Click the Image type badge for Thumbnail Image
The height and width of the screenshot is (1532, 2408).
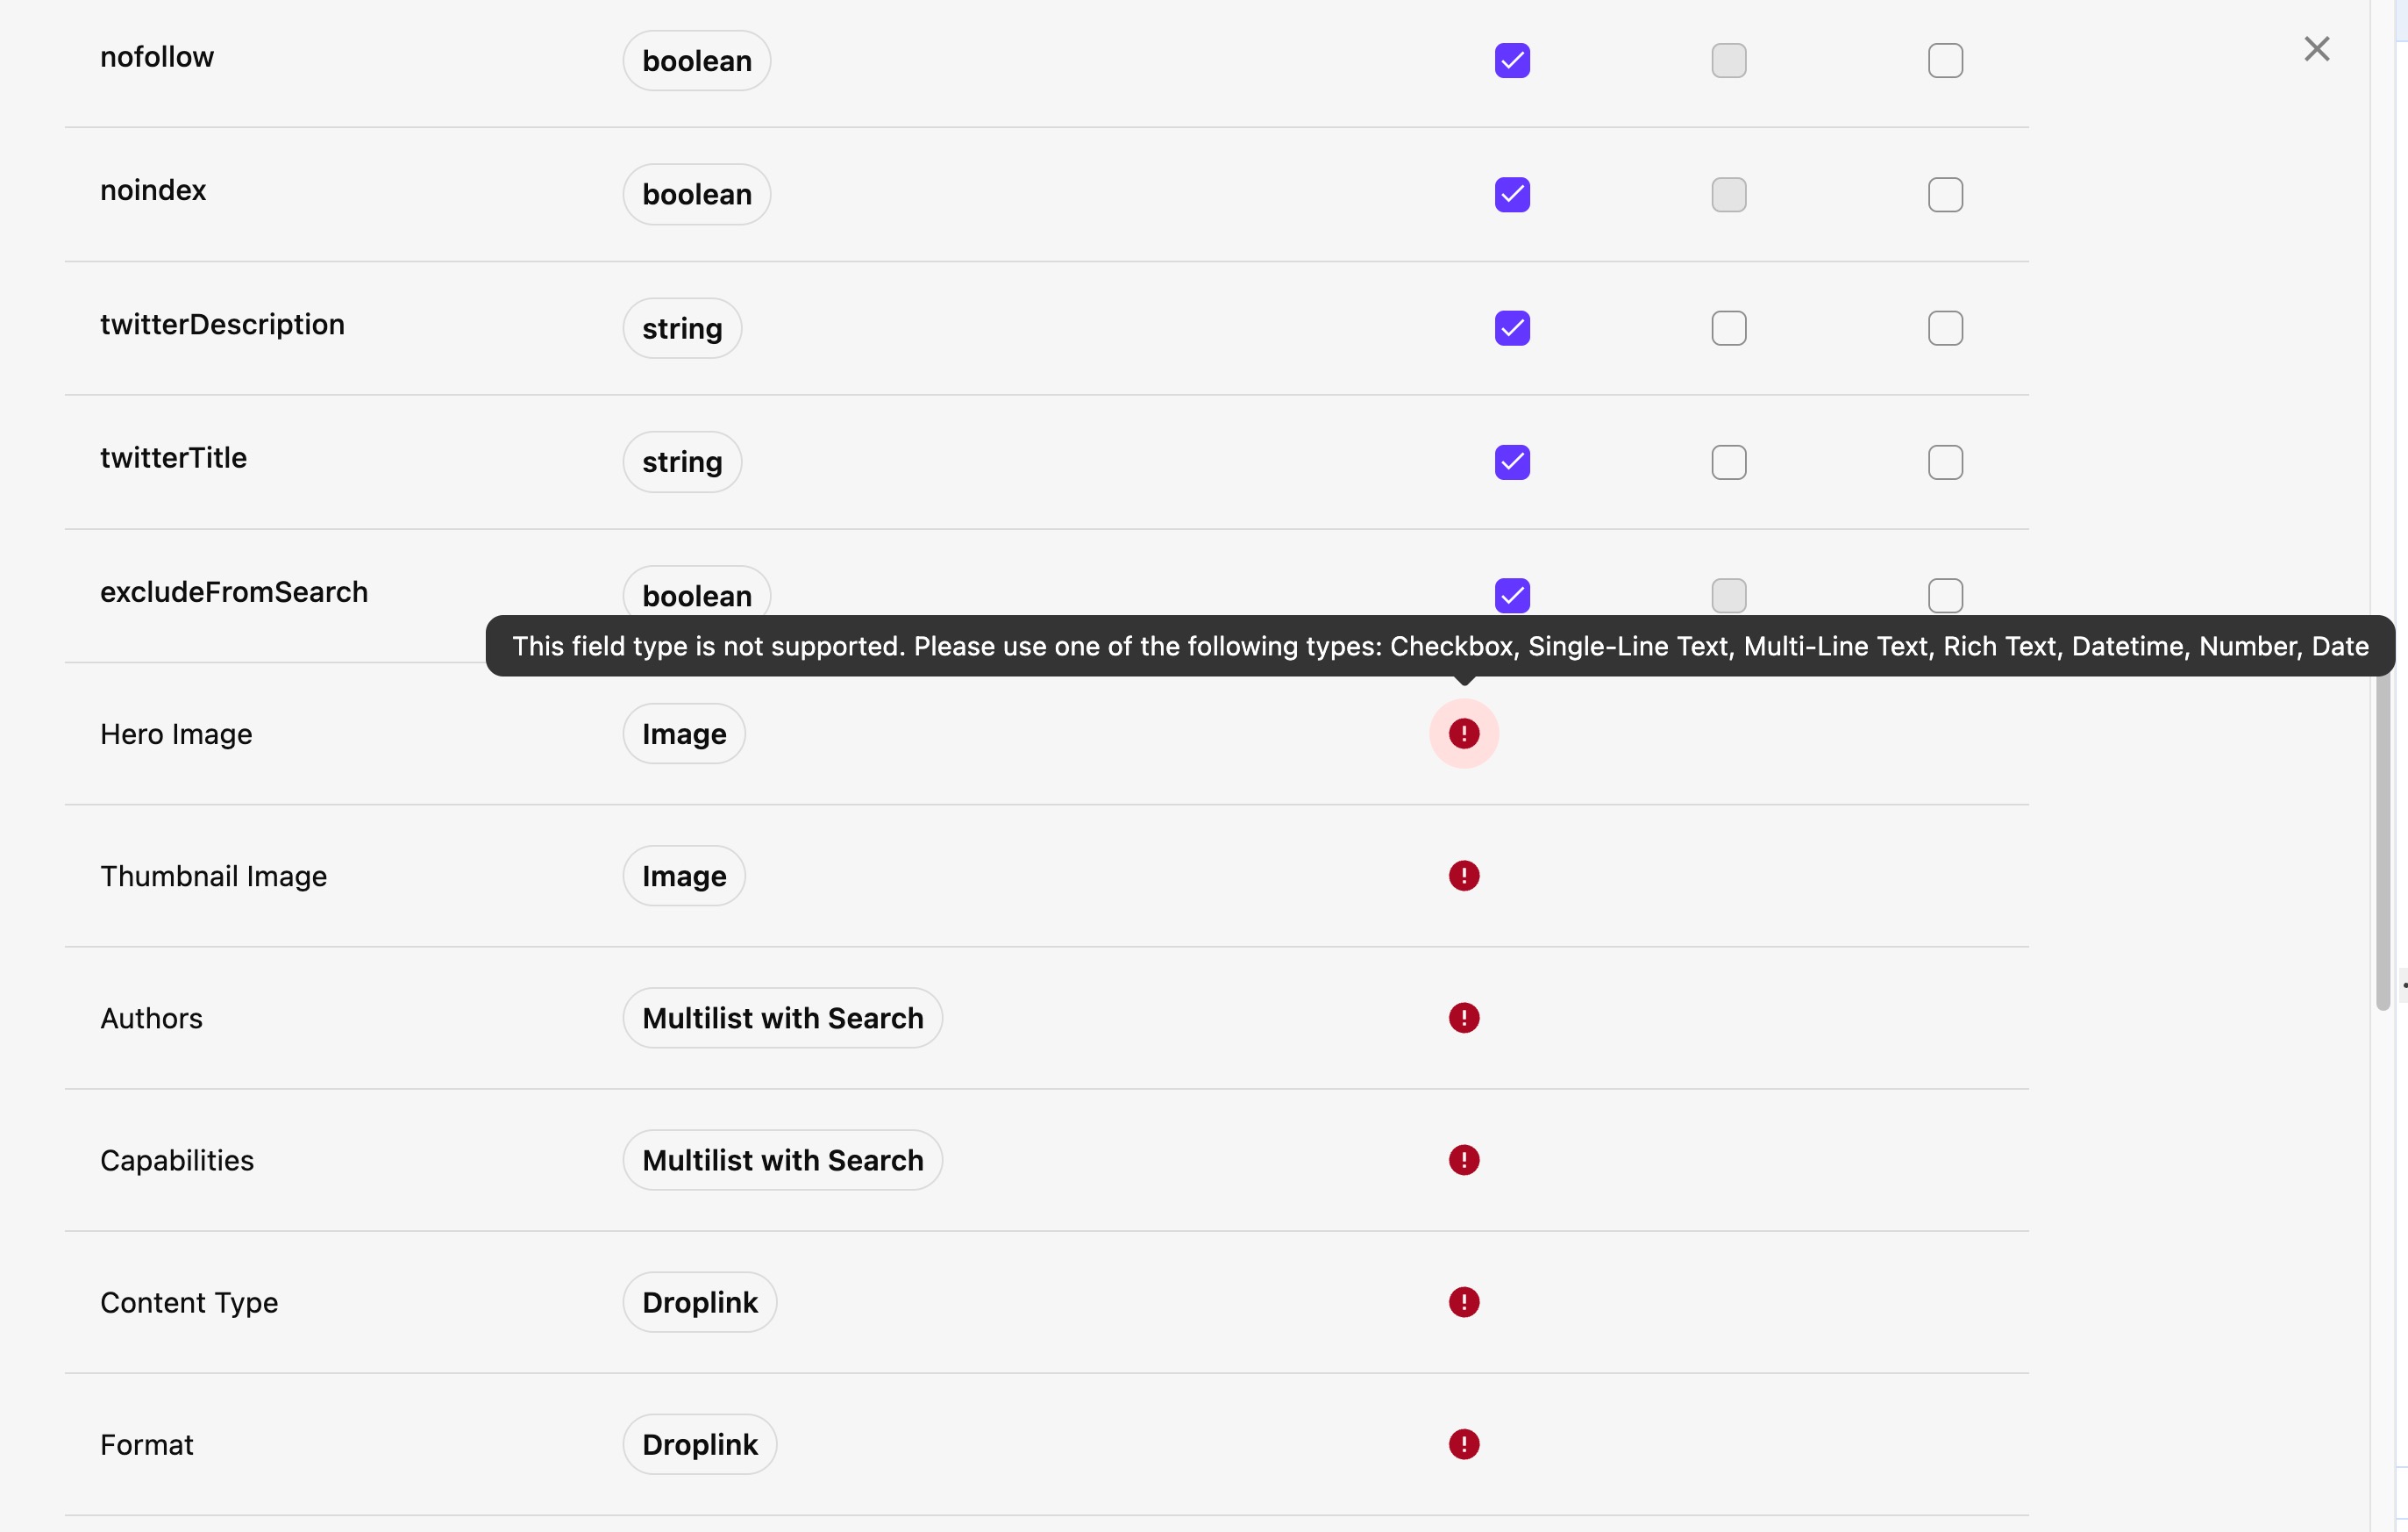[684, 876]
